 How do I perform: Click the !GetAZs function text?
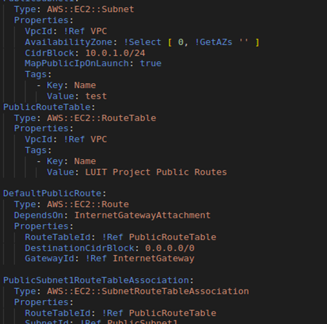(x=214, y=42)
